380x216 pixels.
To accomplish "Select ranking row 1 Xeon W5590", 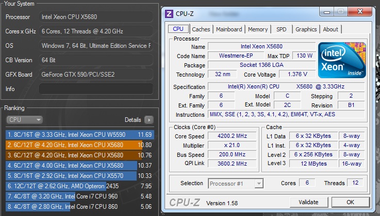I will (x=80, y=135).
